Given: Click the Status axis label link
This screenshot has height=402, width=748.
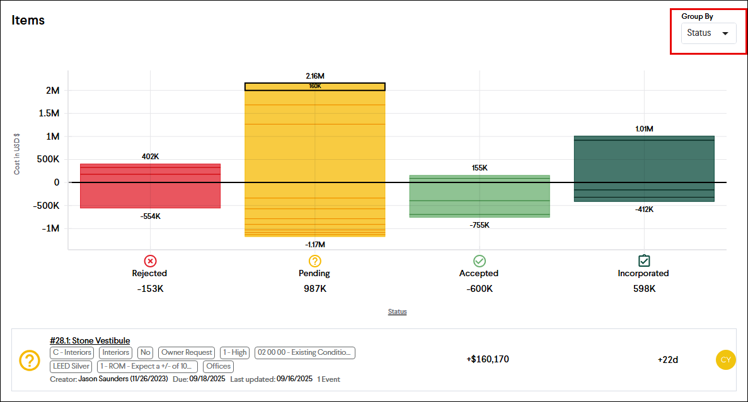Looking at the screenshot, I should pyautogui.click(x=397, y=311).
